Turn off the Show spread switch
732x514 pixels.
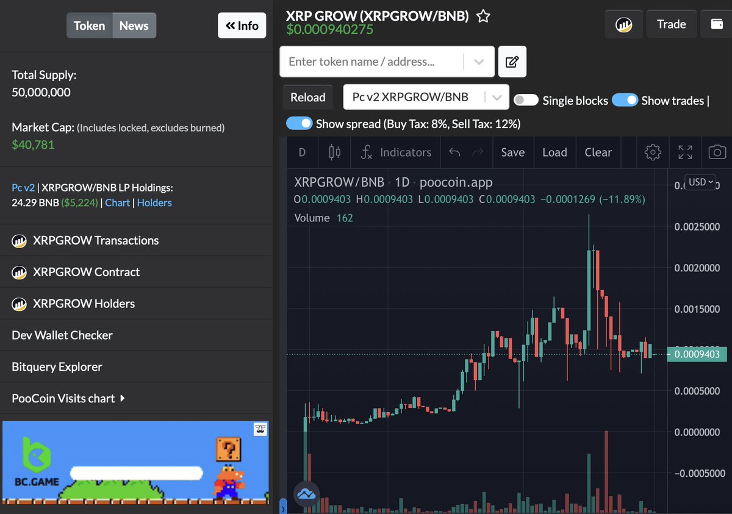299,123
